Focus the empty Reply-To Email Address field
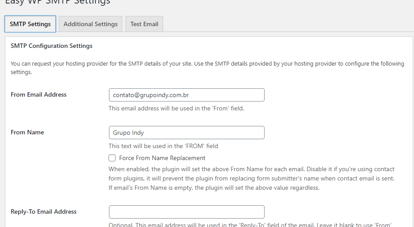This screenshot has width=414, height=227. (186, 212)
